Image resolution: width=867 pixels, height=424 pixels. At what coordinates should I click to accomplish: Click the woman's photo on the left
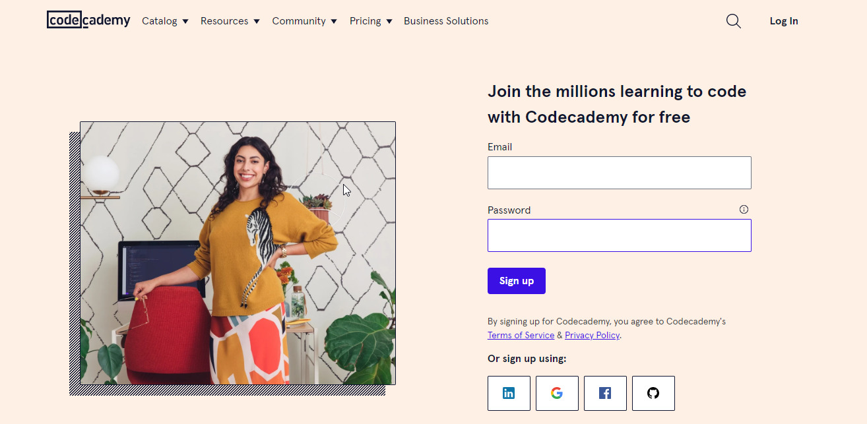[238, 253]
